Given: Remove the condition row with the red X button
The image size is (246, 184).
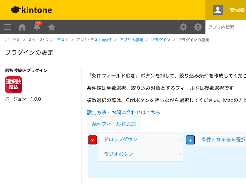Looking at the screenshot, I should pos(93,140).
